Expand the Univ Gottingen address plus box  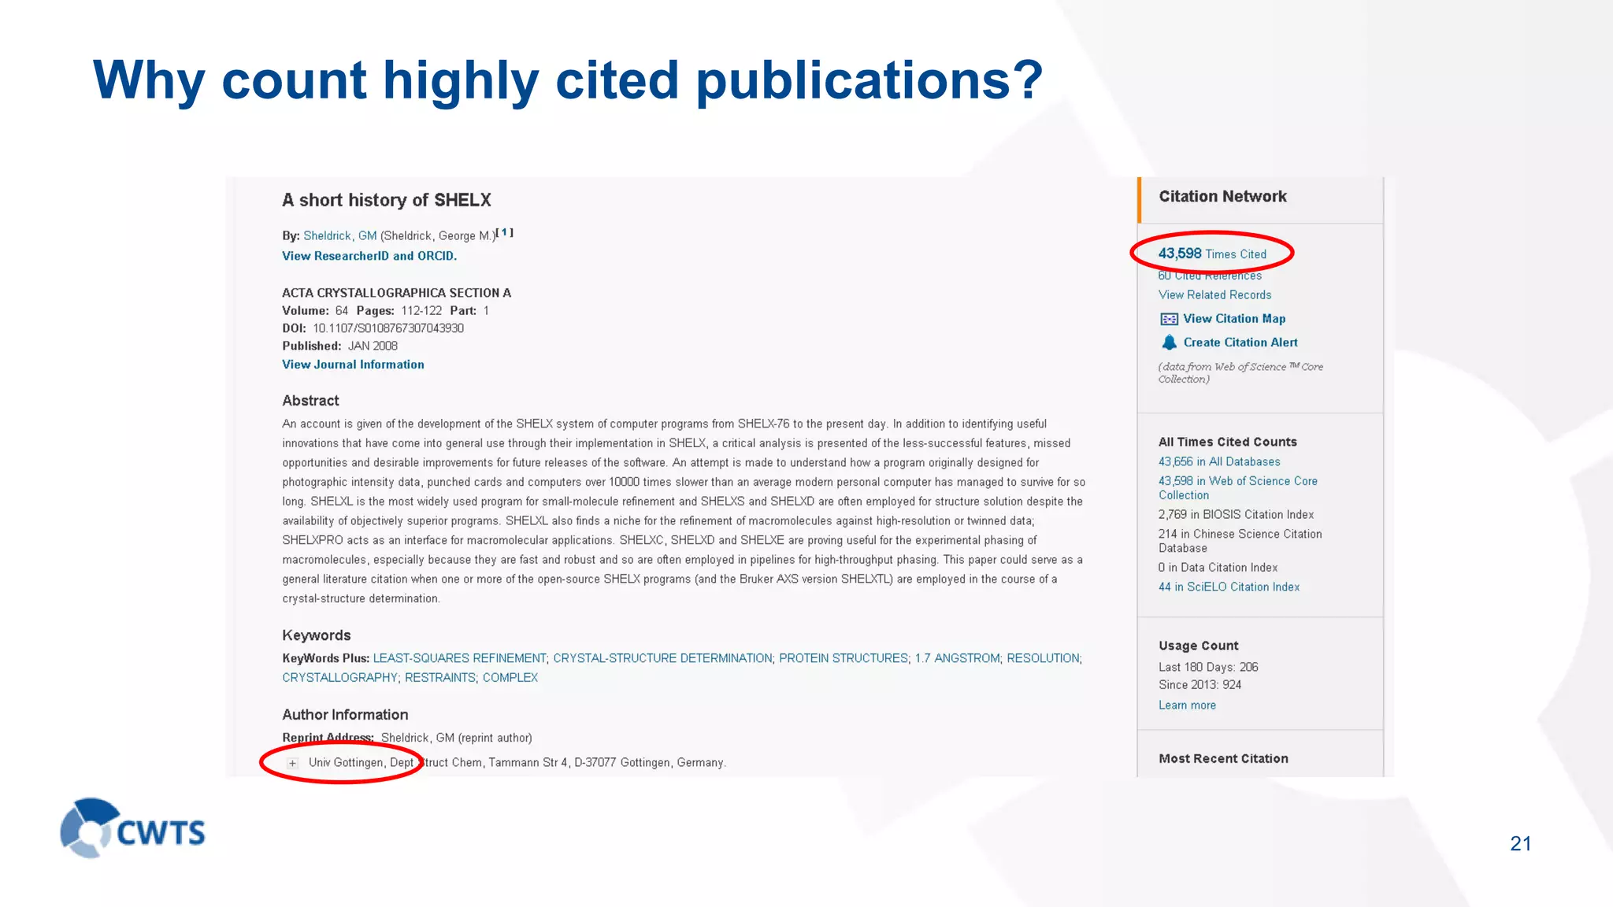[292, 763]
